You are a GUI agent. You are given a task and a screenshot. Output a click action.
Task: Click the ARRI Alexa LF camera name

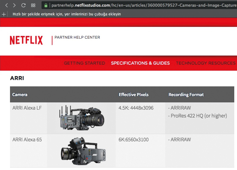click(x=27, y=108)
